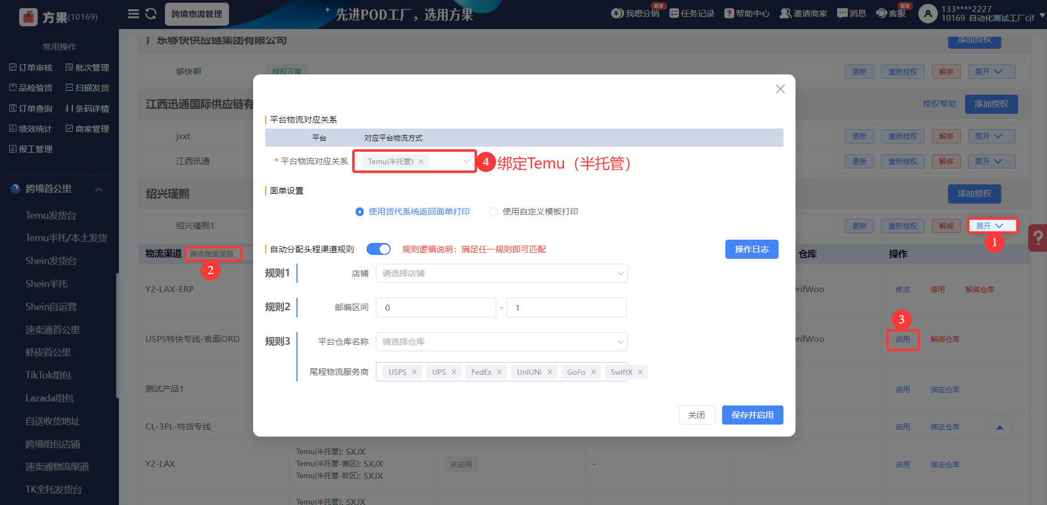Open 邀请商家 invite merchants
This screenshot has height=505, width=1047.
coord(804,14)
